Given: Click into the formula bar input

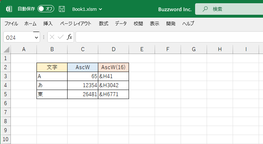Looking at the screenshot, I should 169,37.
